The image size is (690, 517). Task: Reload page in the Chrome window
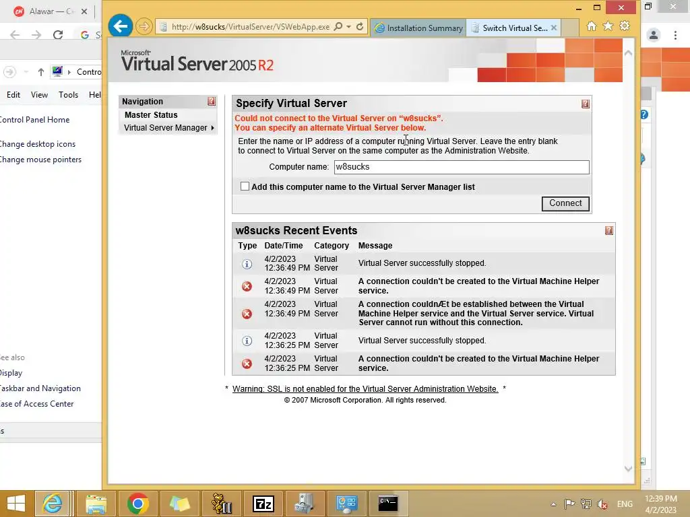58,35
